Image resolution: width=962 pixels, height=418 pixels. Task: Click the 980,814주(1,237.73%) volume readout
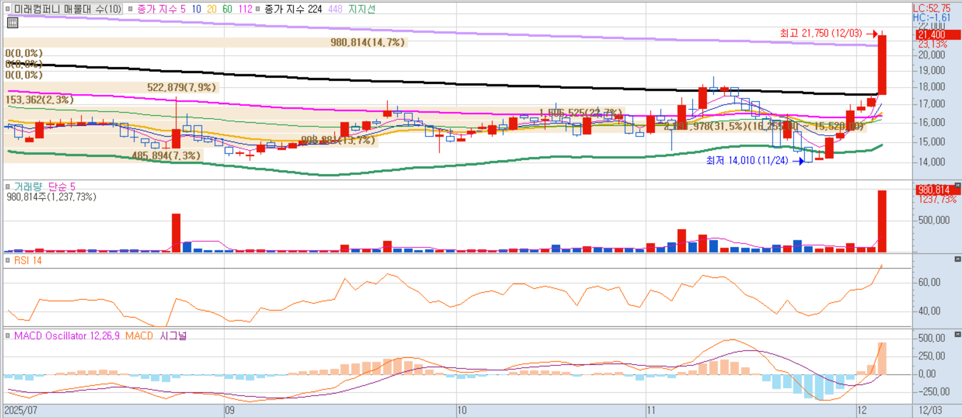tap(51, 197)
